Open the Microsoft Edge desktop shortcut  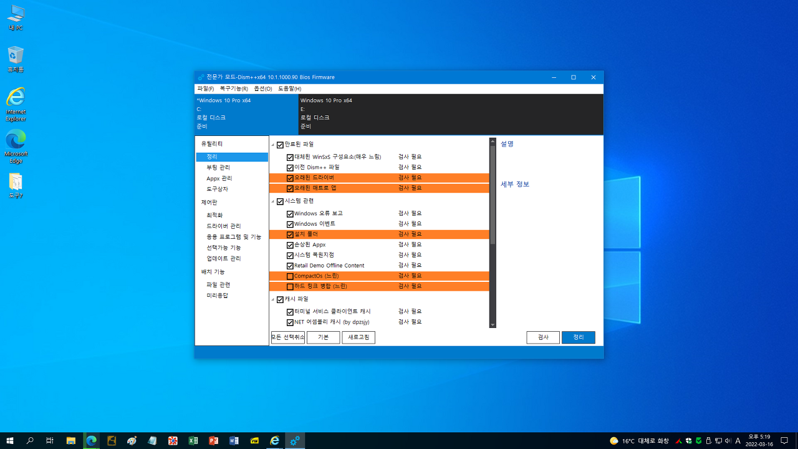[x=16, y=147]
